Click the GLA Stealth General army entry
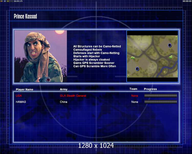 point(73,96)
